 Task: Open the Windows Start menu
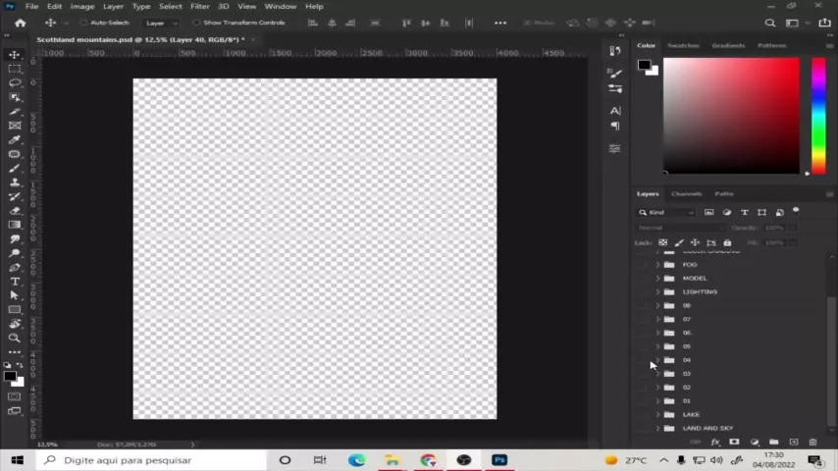17,460
